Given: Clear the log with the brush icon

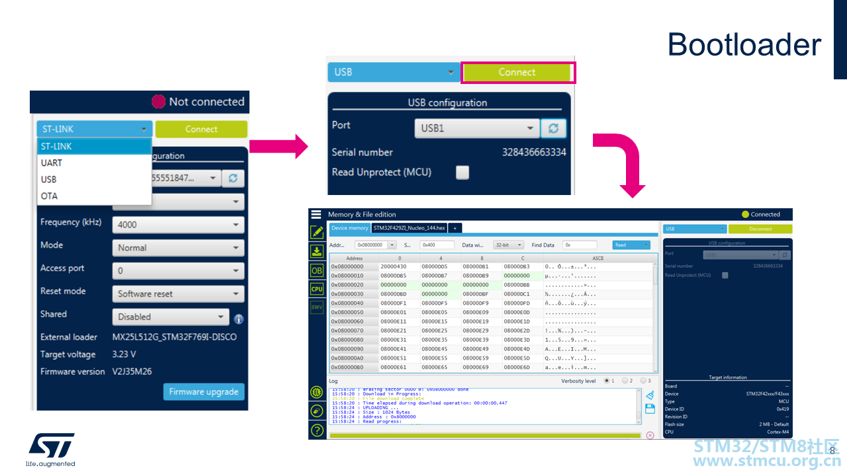Looking at the screenshot, I should (x=649, y=395).
